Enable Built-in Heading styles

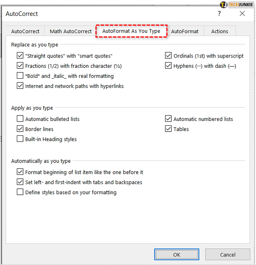pyautogui.click(x=20, y=139)
